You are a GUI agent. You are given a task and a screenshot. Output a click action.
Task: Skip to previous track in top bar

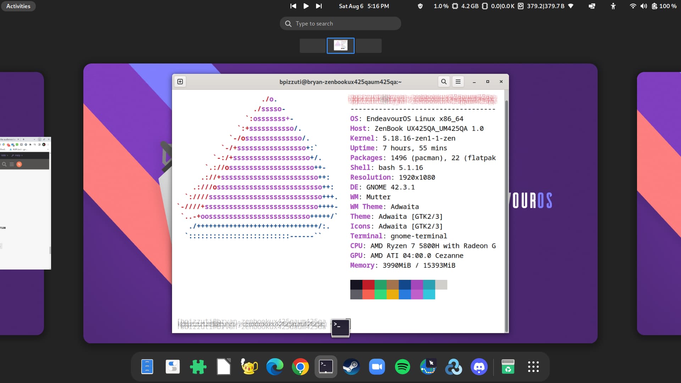(293, 6)
